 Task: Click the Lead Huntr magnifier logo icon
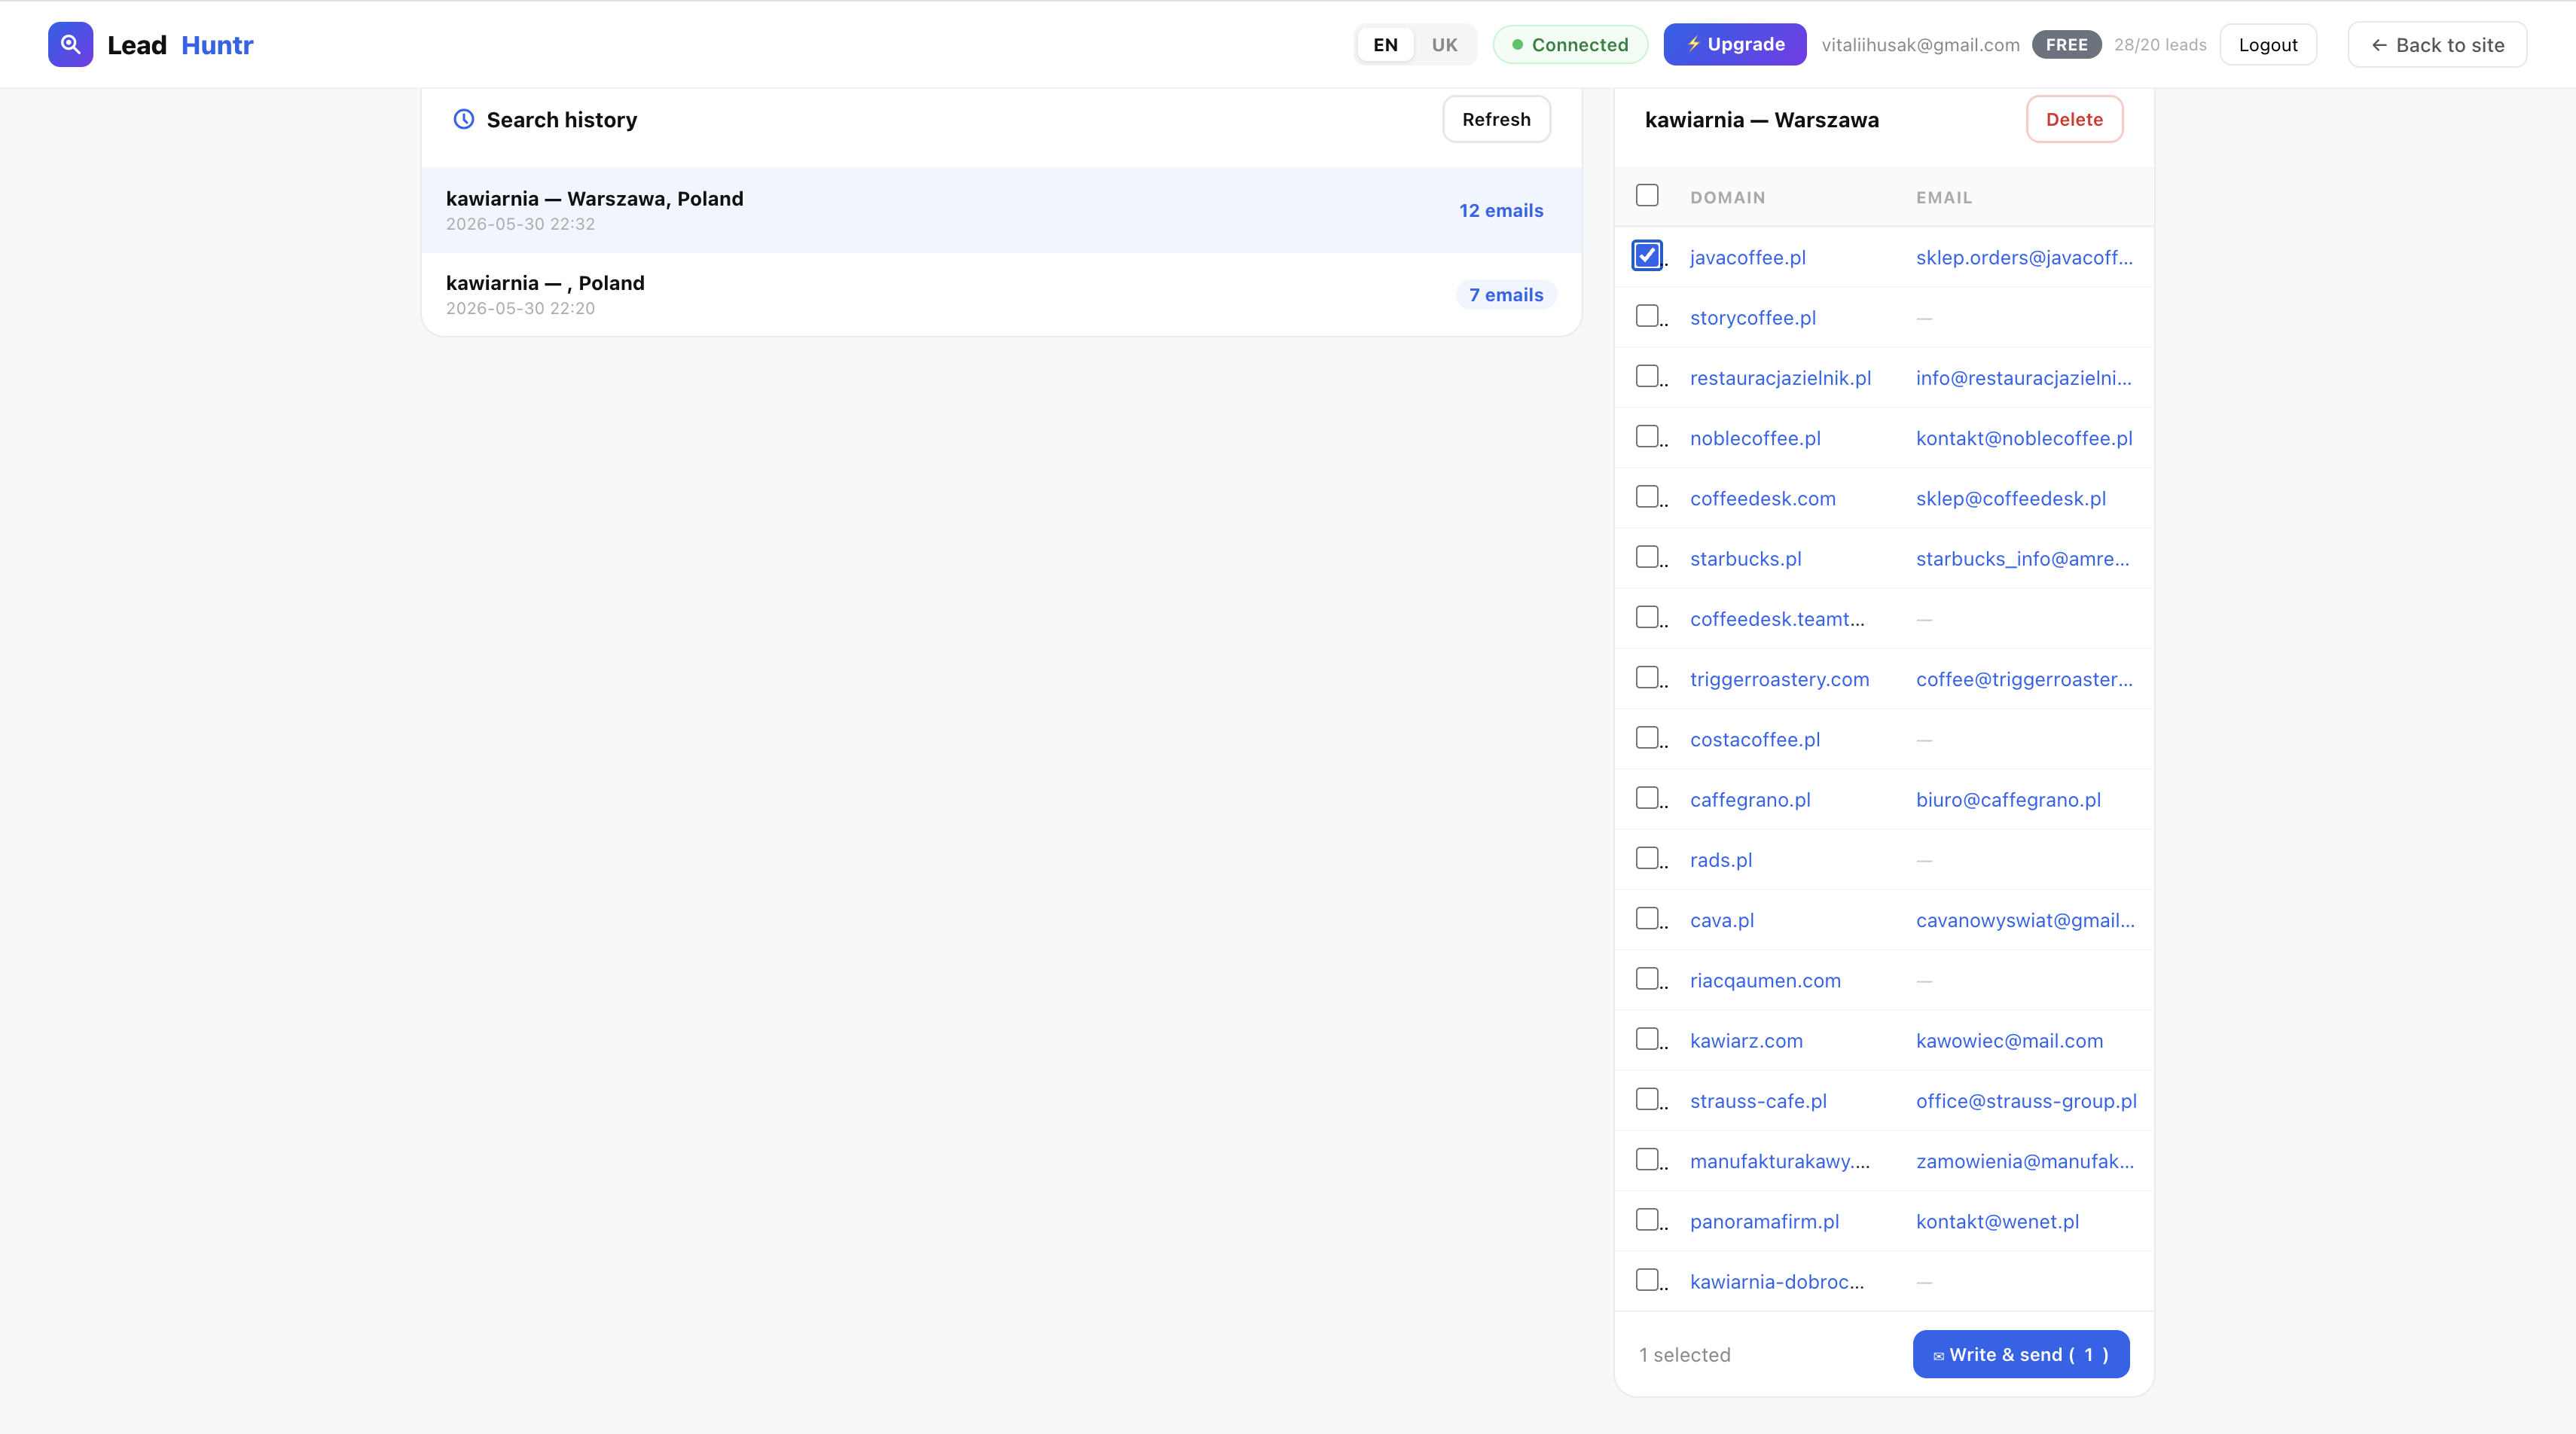coord(70,44)
